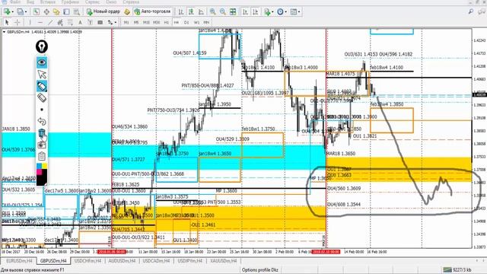The image size is (487, 274).
Task: Select the rectangle shape tool in toolbar
Action: click(x=100, y=22)
